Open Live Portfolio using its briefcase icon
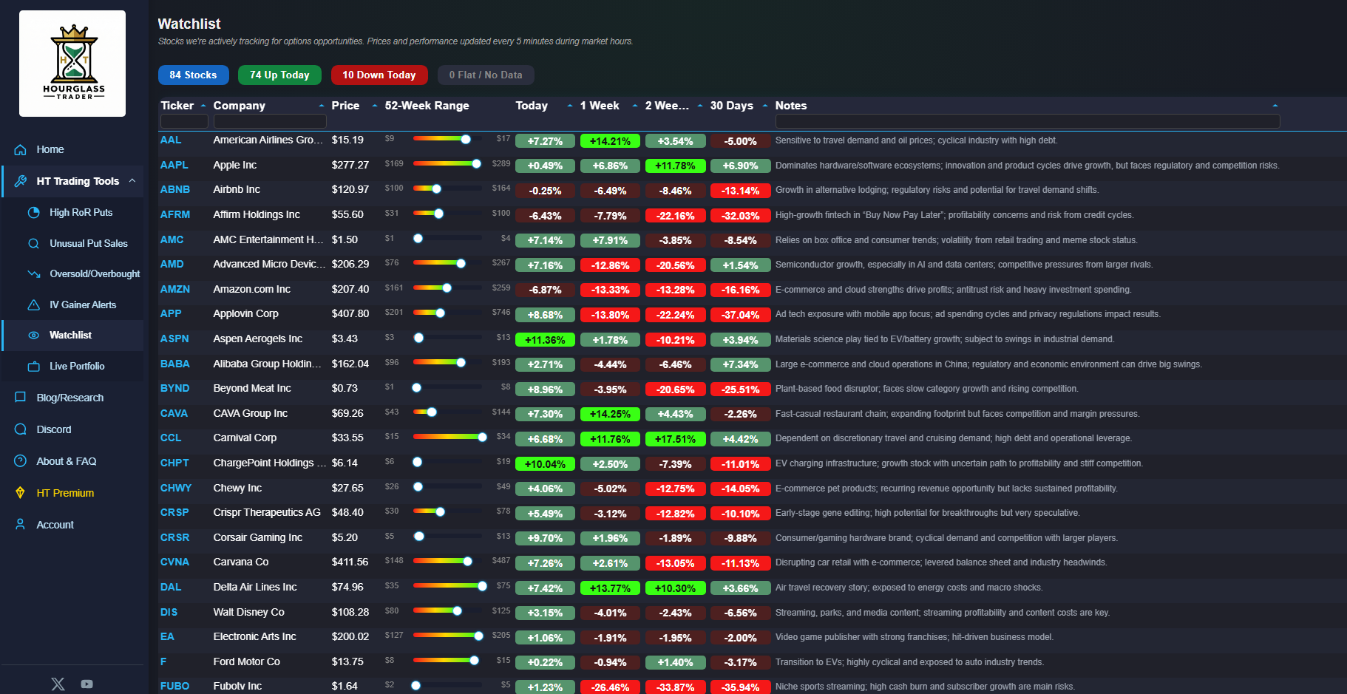The height and width of the screenshot is (694, 1347). pos(34,366)
